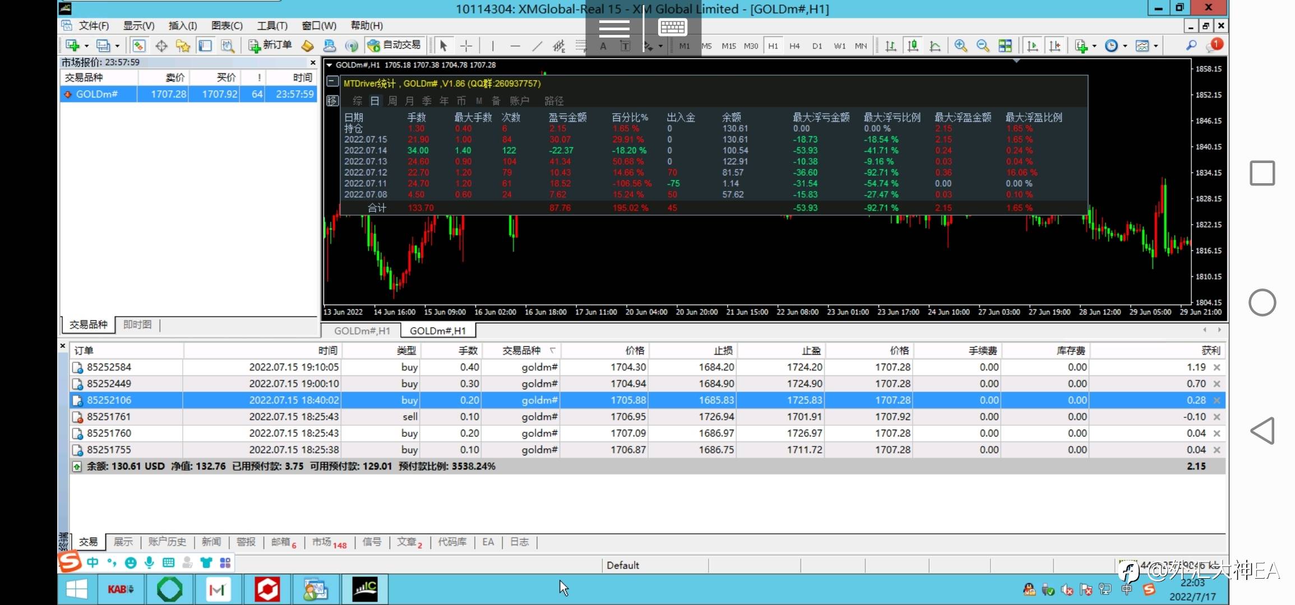Select the GOLDm# row in market watch

pos(97,94)
